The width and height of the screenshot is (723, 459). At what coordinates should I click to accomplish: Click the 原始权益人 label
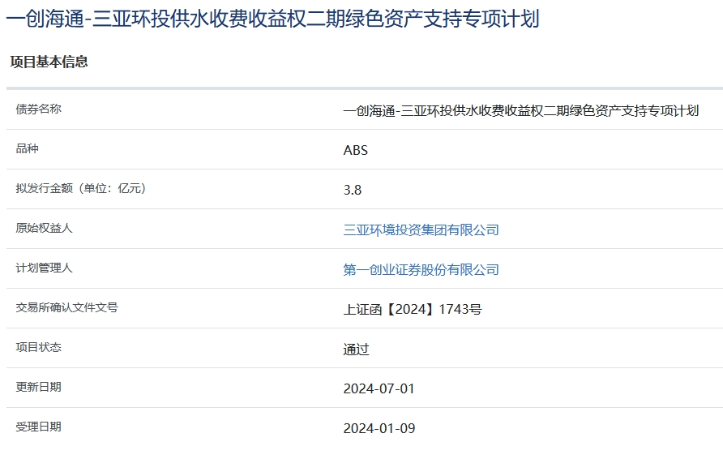click(44, 228)
